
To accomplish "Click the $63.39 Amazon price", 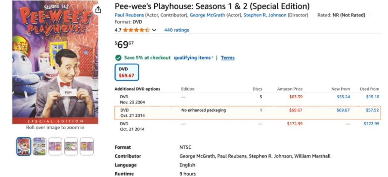I will pos(296,97).
